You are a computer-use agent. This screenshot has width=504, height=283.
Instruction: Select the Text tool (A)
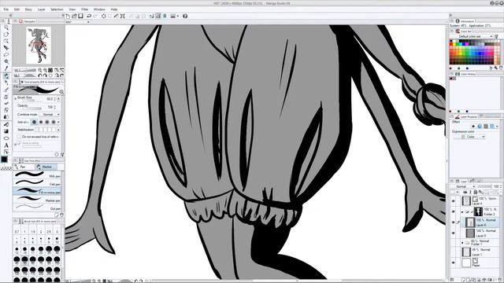click(6, 145)
